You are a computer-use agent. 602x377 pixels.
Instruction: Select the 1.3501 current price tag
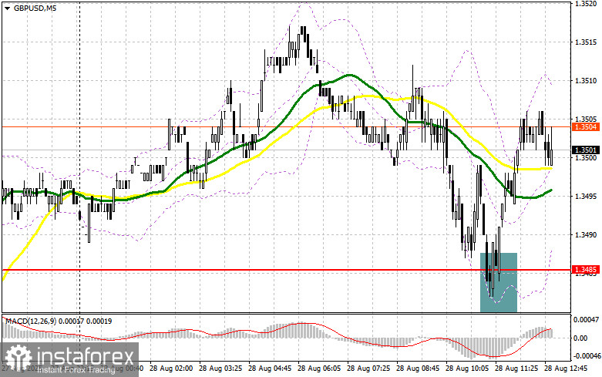586,150
